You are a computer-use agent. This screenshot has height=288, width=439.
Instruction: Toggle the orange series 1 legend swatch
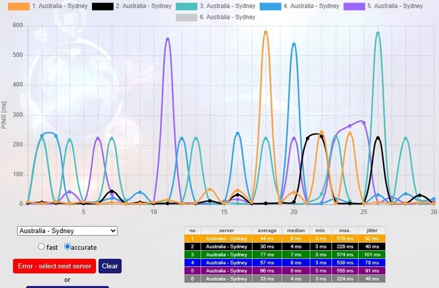19,6
